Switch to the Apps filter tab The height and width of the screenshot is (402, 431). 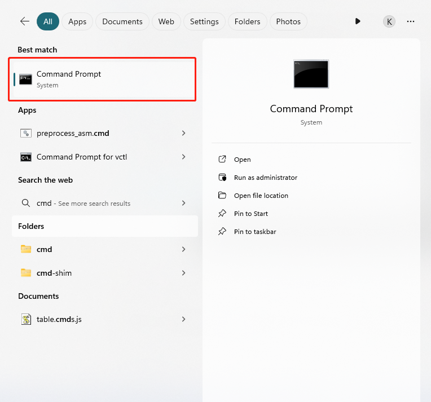pyautogui.click(x=77, y=21)
